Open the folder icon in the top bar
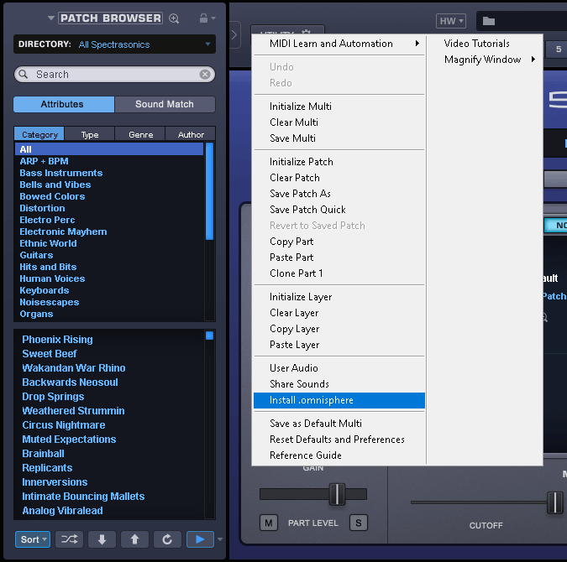 pos(489,21)
